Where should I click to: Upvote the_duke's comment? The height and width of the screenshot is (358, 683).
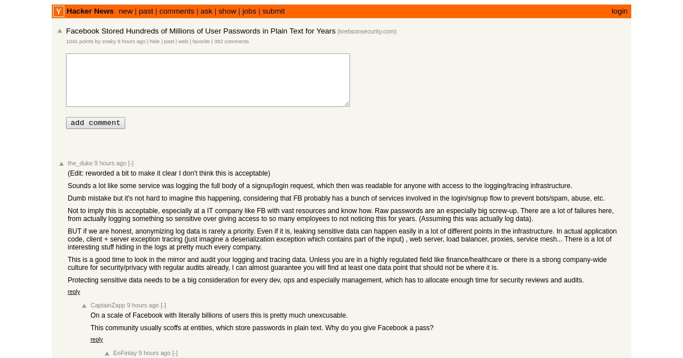point(61,164)
